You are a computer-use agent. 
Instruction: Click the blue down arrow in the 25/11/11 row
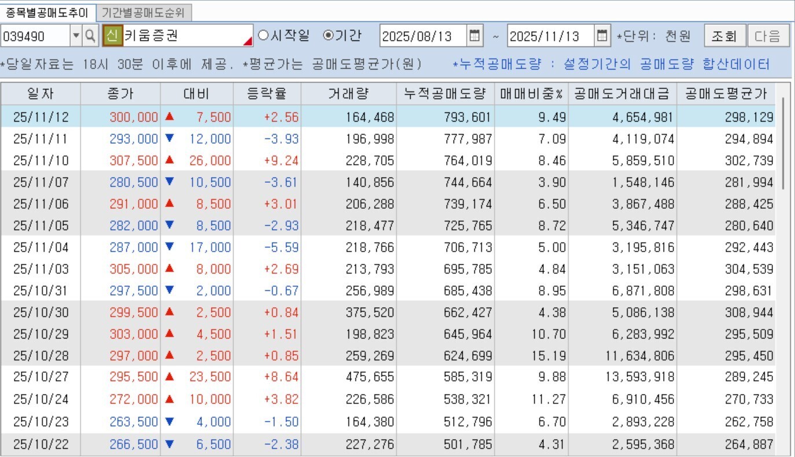(x=170, y=138)
